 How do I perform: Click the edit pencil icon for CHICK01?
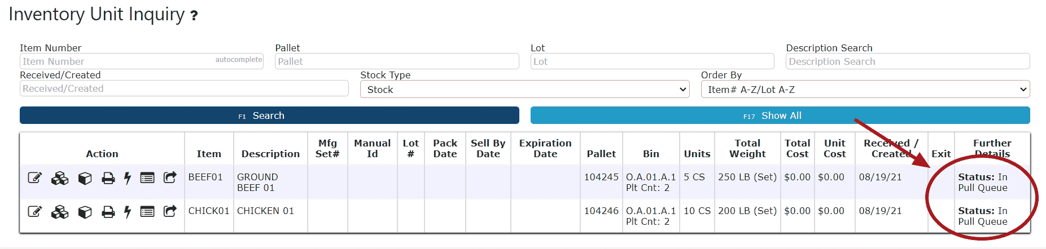[x=34, y=212]
